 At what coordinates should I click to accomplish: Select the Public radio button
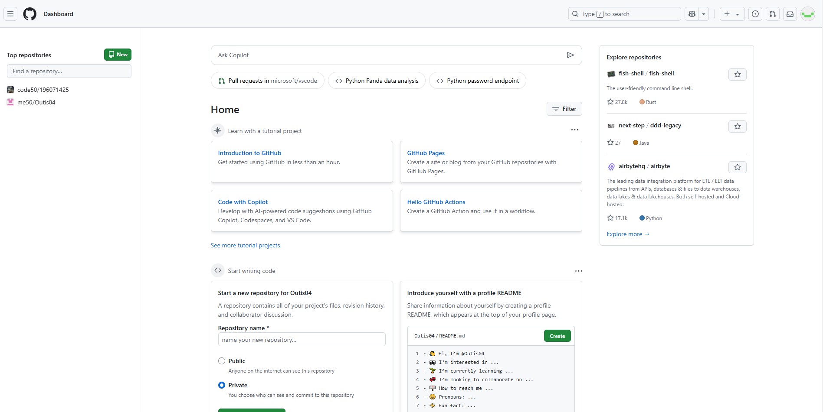pos(222,361)
